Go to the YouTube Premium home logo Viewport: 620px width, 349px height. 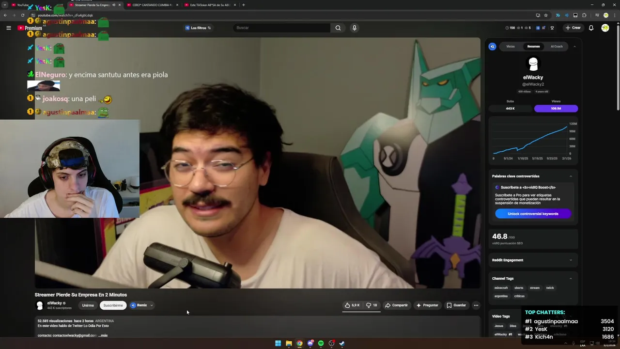click(30, 28)
